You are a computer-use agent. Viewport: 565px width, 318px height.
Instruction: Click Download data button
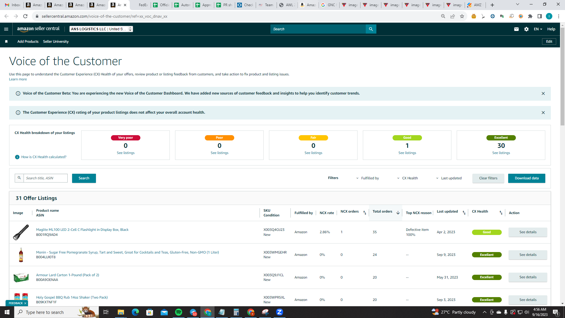[527, 178]
